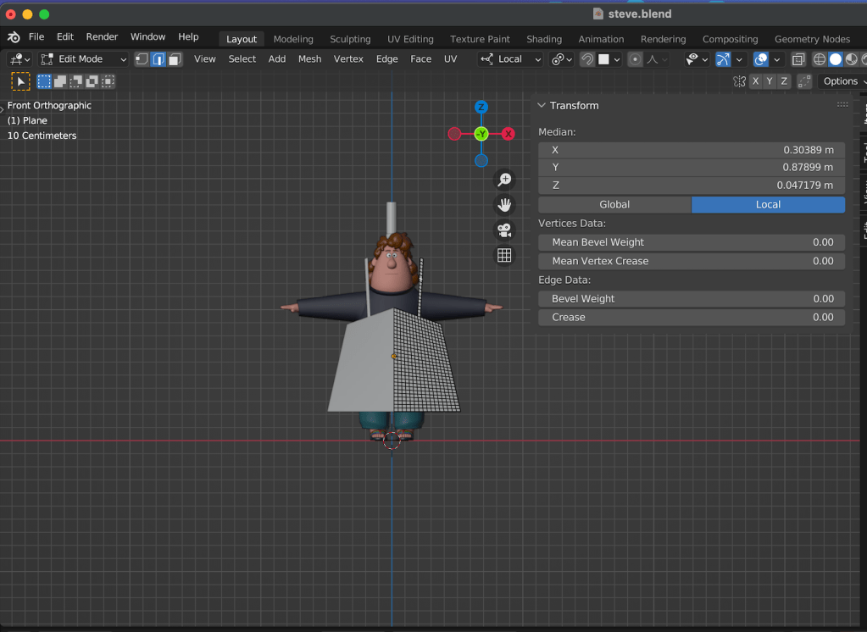This screenshot has width=867, height=632.
Task: Open the Options popover
Action: [842, 81]
